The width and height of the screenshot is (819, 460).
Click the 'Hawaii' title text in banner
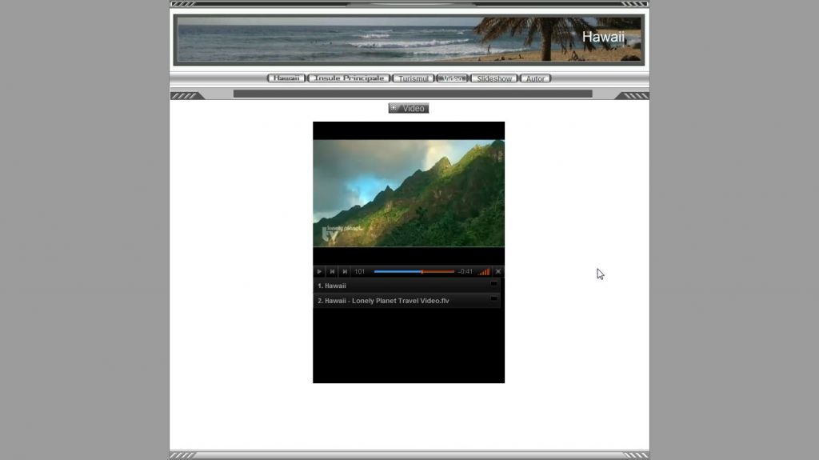603,37
